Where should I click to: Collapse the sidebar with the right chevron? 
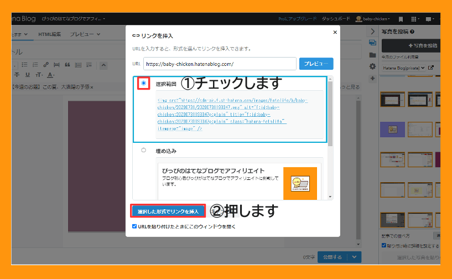point(373,32)
